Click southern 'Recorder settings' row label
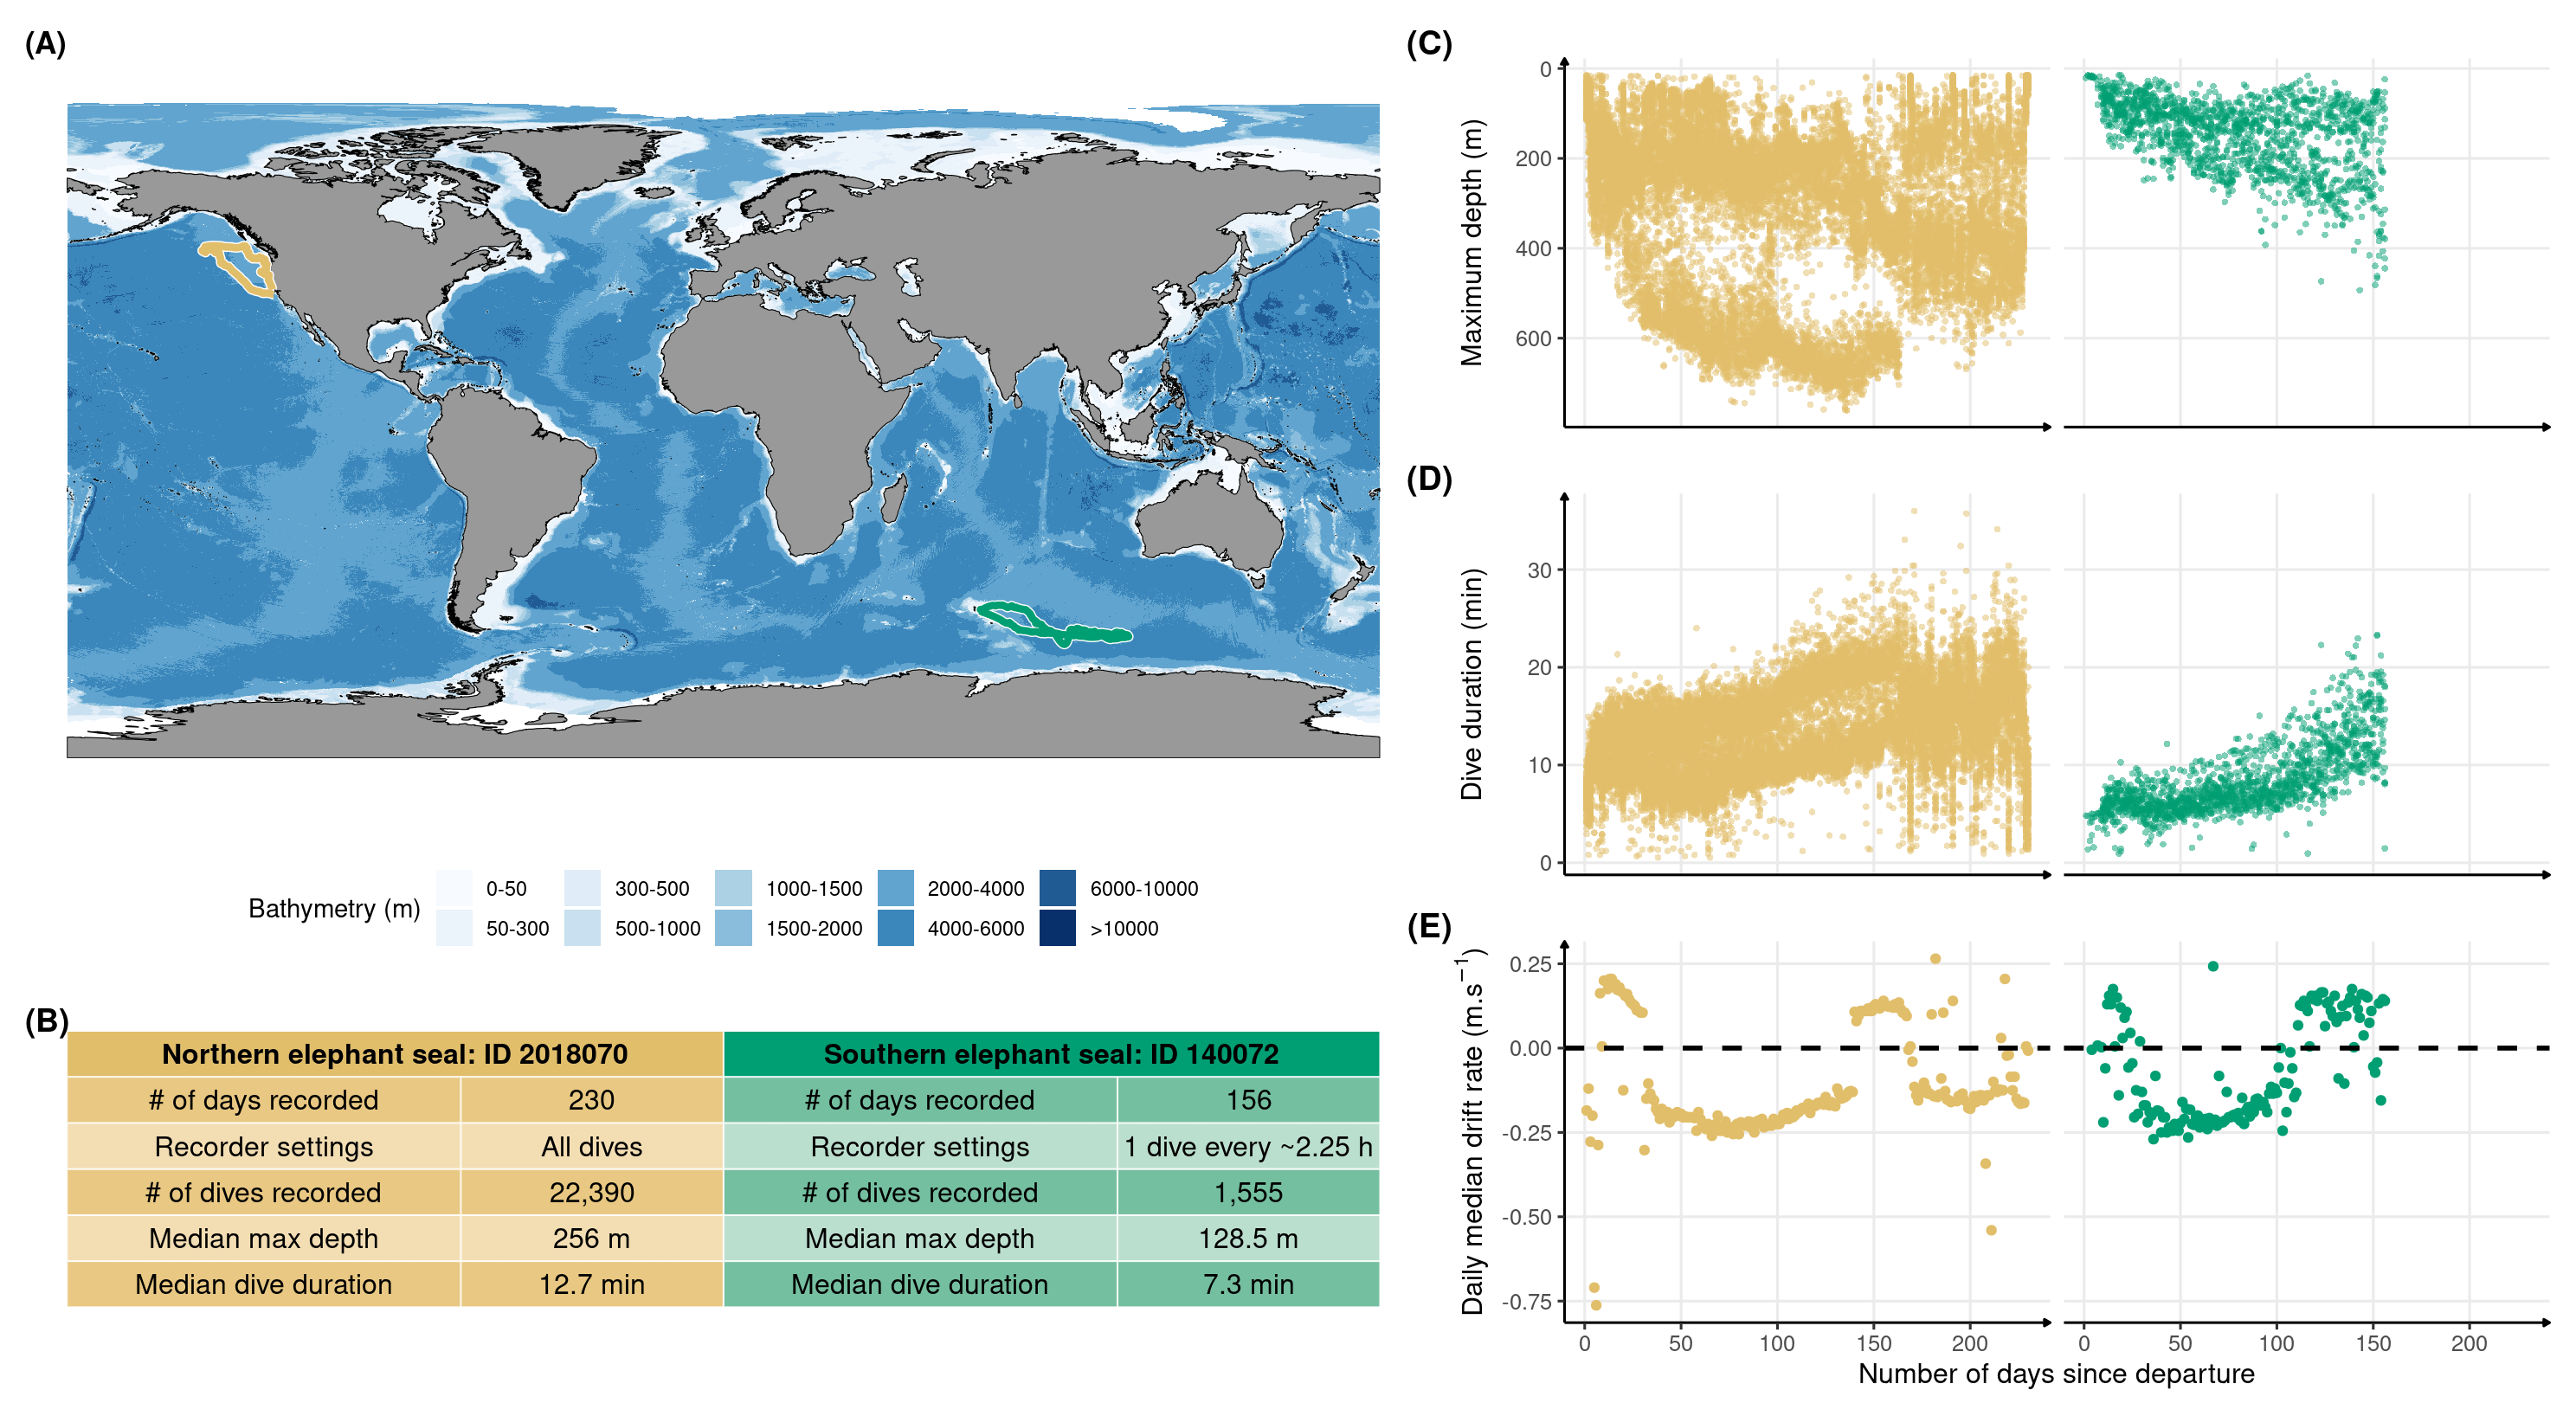This screenshot has width=2576, height=1416. tap(920, 1146)
